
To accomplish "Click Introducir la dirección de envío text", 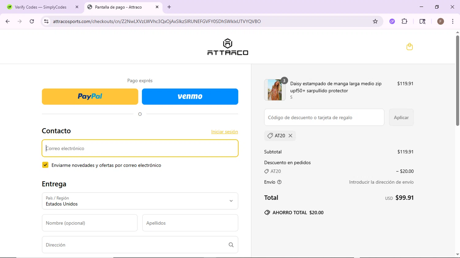I will tap(381, 182).
